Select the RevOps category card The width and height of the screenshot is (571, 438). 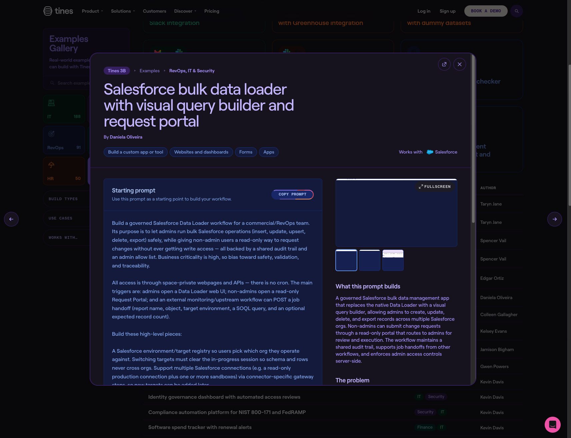click(64, 140)
